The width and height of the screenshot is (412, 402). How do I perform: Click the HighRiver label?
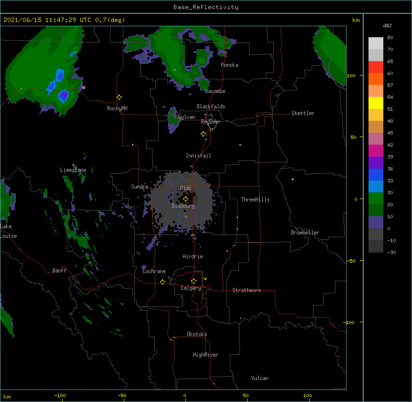click(x=206, y=355)
